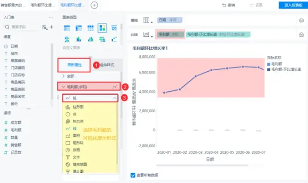Click the lock icon on 纵轴 row
Image resolution: width=308 pixels, height=183 pixels.
pyautogui.click(x=301, y=34)
